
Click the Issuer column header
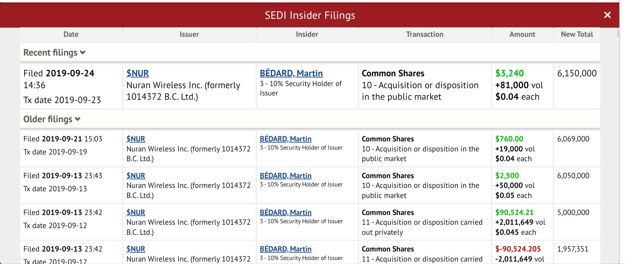[189, 34]
